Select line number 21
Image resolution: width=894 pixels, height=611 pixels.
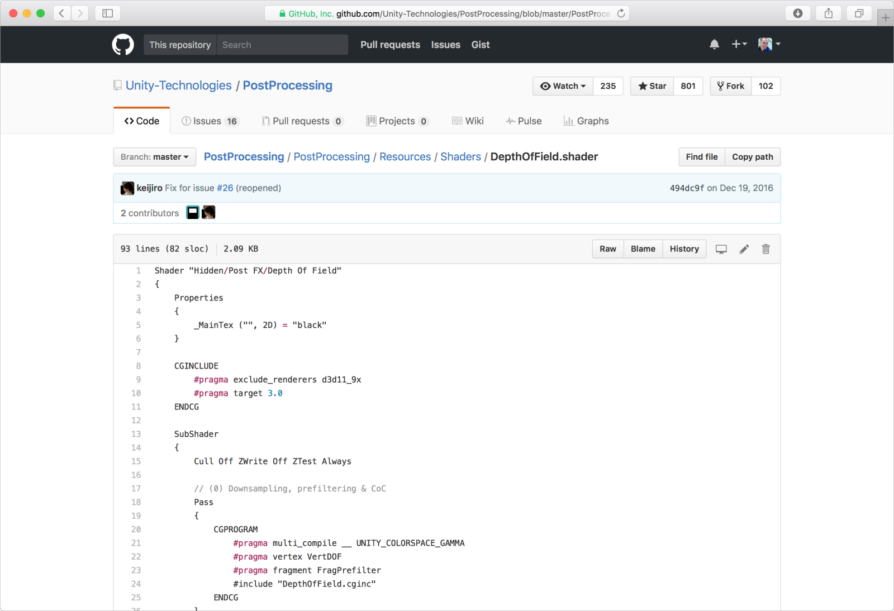click(136, 543)
